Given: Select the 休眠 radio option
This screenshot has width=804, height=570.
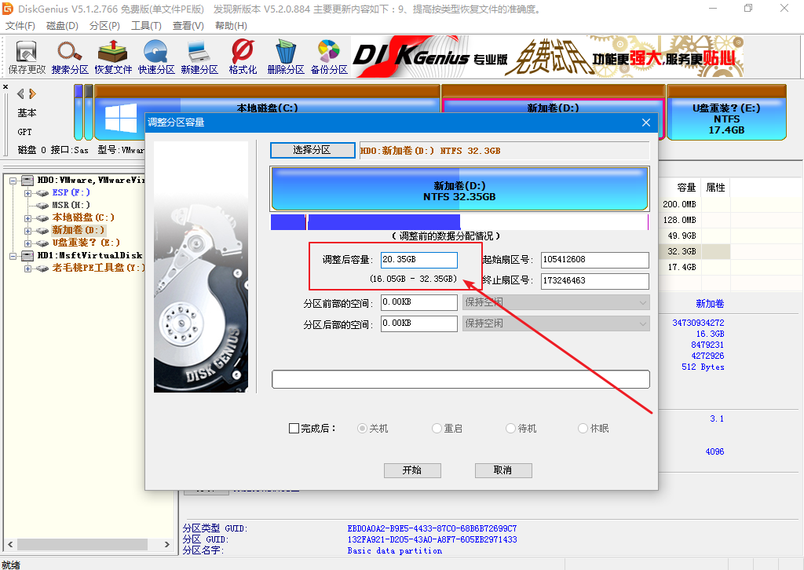Looking at the screenshot, I should click(x=583, y=428).
